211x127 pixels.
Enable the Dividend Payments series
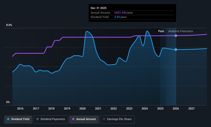click(51, 119)
